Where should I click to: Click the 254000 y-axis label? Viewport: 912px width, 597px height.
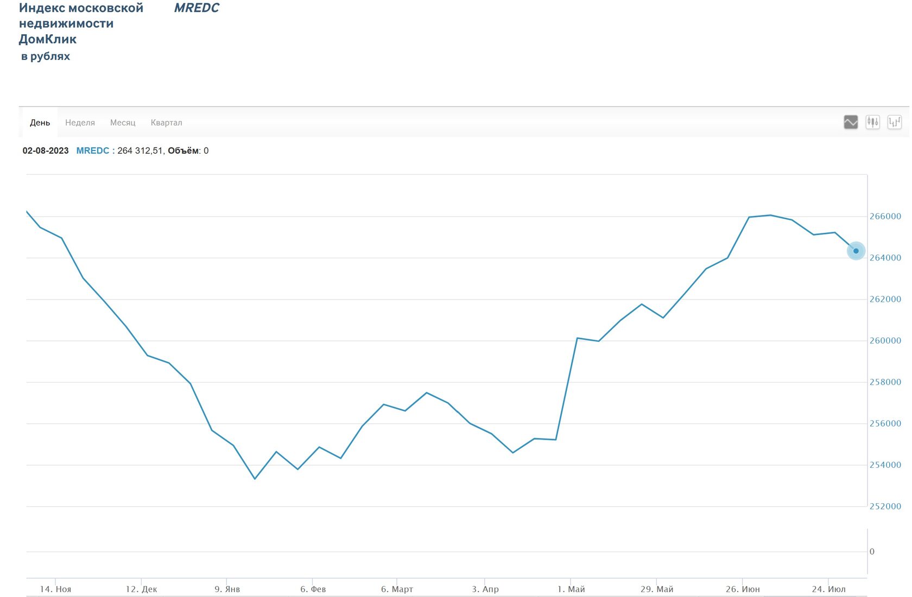pyautogui.click(x=885, y=465)
